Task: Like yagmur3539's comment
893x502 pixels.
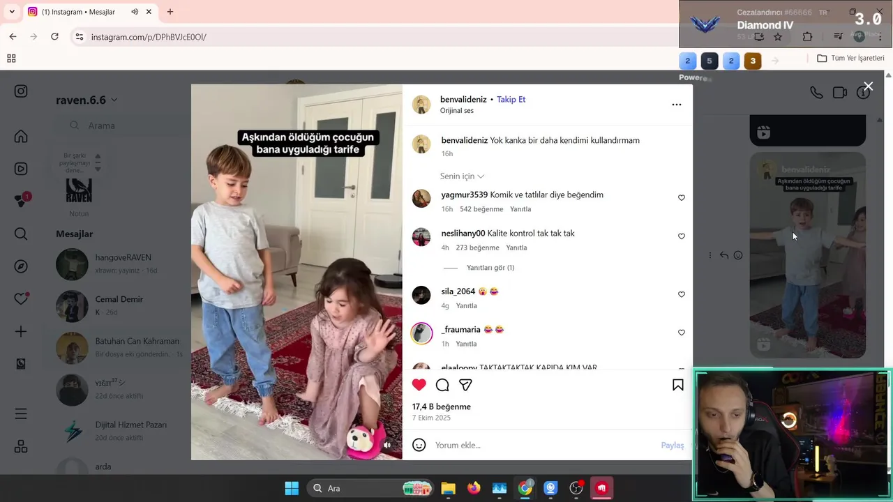Action: 682,198
